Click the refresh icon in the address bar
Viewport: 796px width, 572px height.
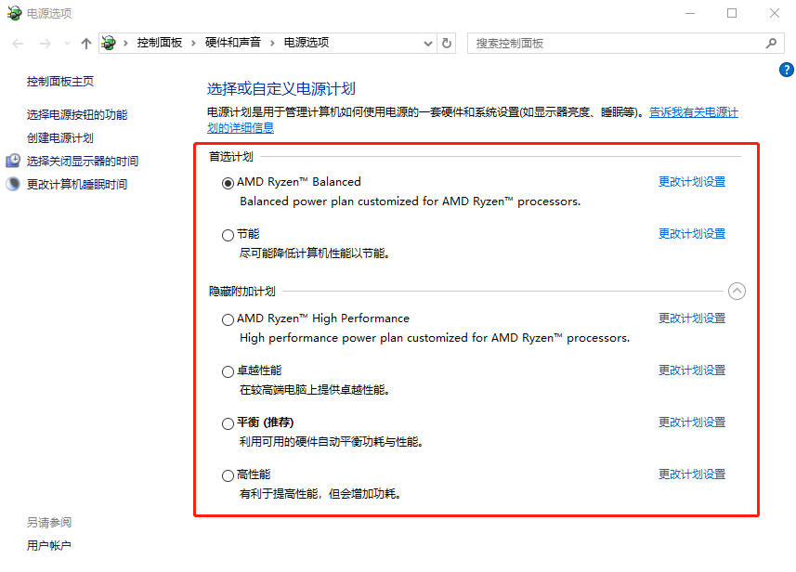coord(445,43)
